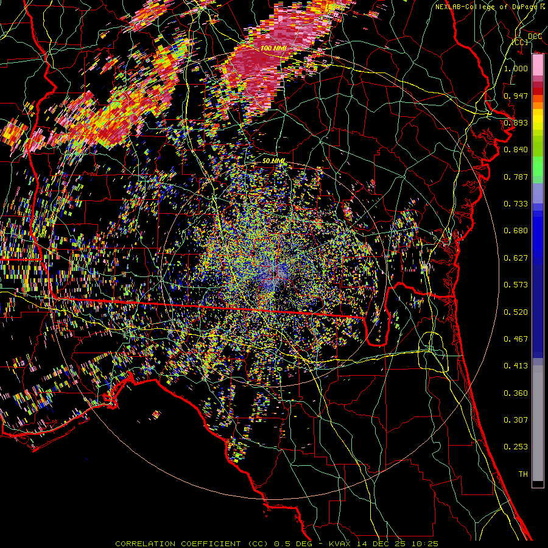Click the 0.840 legend value
548x548 pixels.
pos(516,150)
